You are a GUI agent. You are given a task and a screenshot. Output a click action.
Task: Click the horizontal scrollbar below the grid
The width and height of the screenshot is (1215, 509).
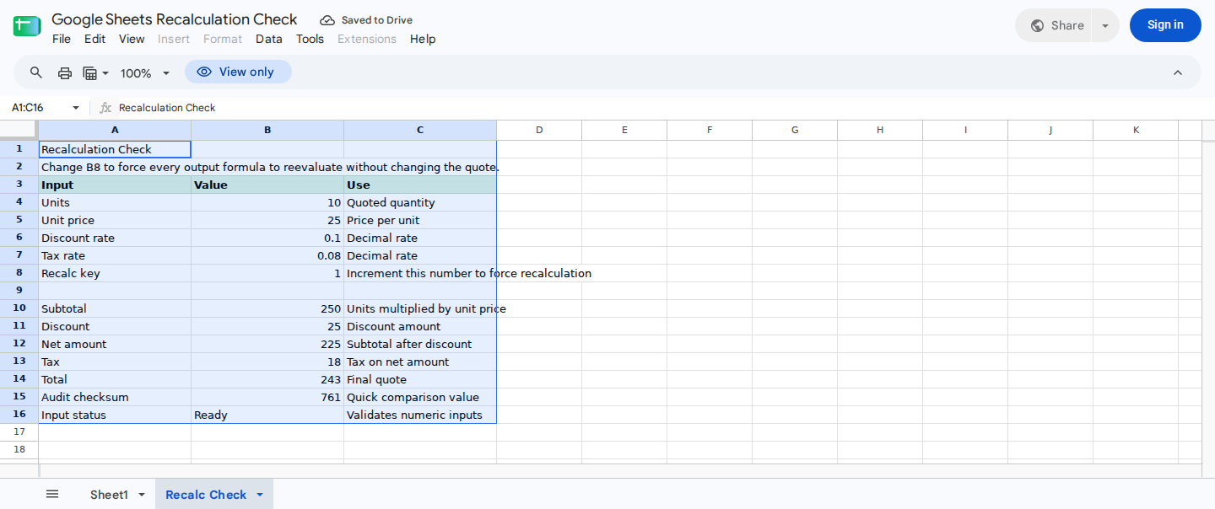pos(620,469)
